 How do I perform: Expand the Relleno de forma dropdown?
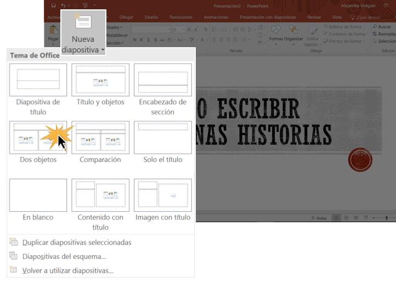coord(345,26)
